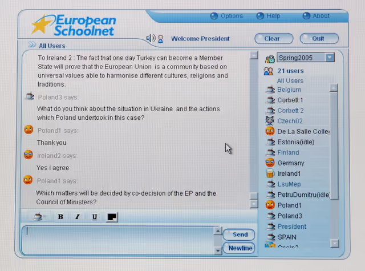Image resolution: width=365 pixels, height=271 pixels.
Task: Click the coffee cup icon beside Corbett 1
Action: point(270,100)
